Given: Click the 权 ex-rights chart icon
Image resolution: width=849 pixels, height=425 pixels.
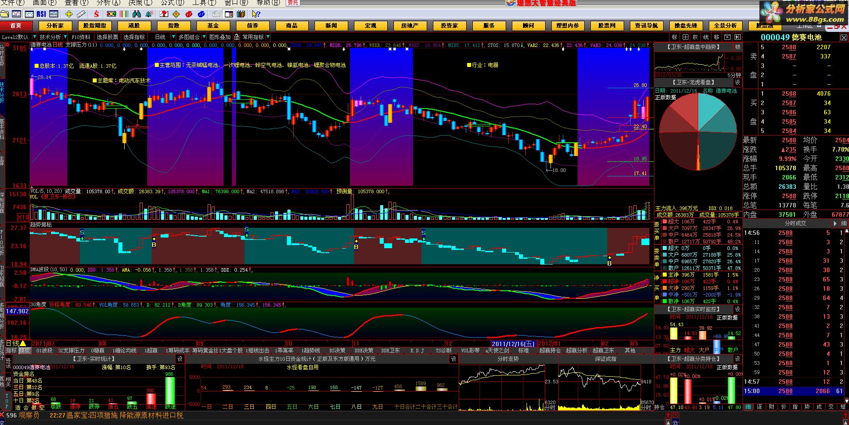Looking at the screenshot, I should click(x=695, y=37).
